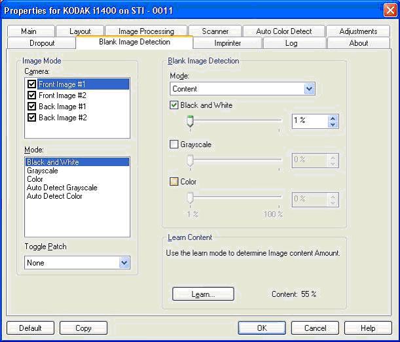The width and height of the screenshot is (400, 342).
Task: Expand the Toggle Patch dropdown
Action: click(77, 262)
